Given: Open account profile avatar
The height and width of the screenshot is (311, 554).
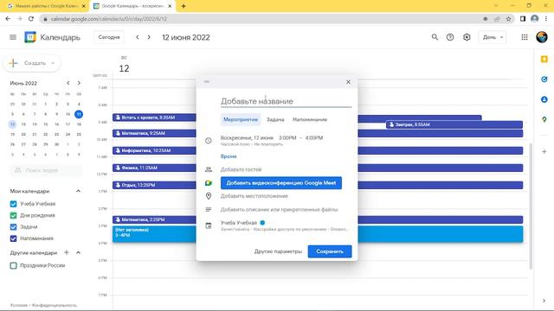Looking at the screenshot, I should (x=542, y=37).
